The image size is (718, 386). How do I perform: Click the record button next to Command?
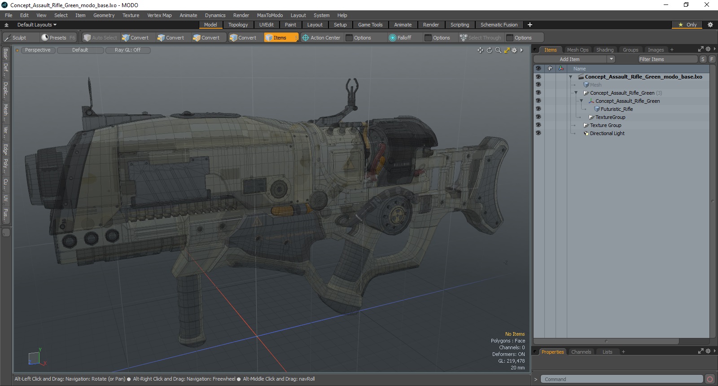pos(709,379)
